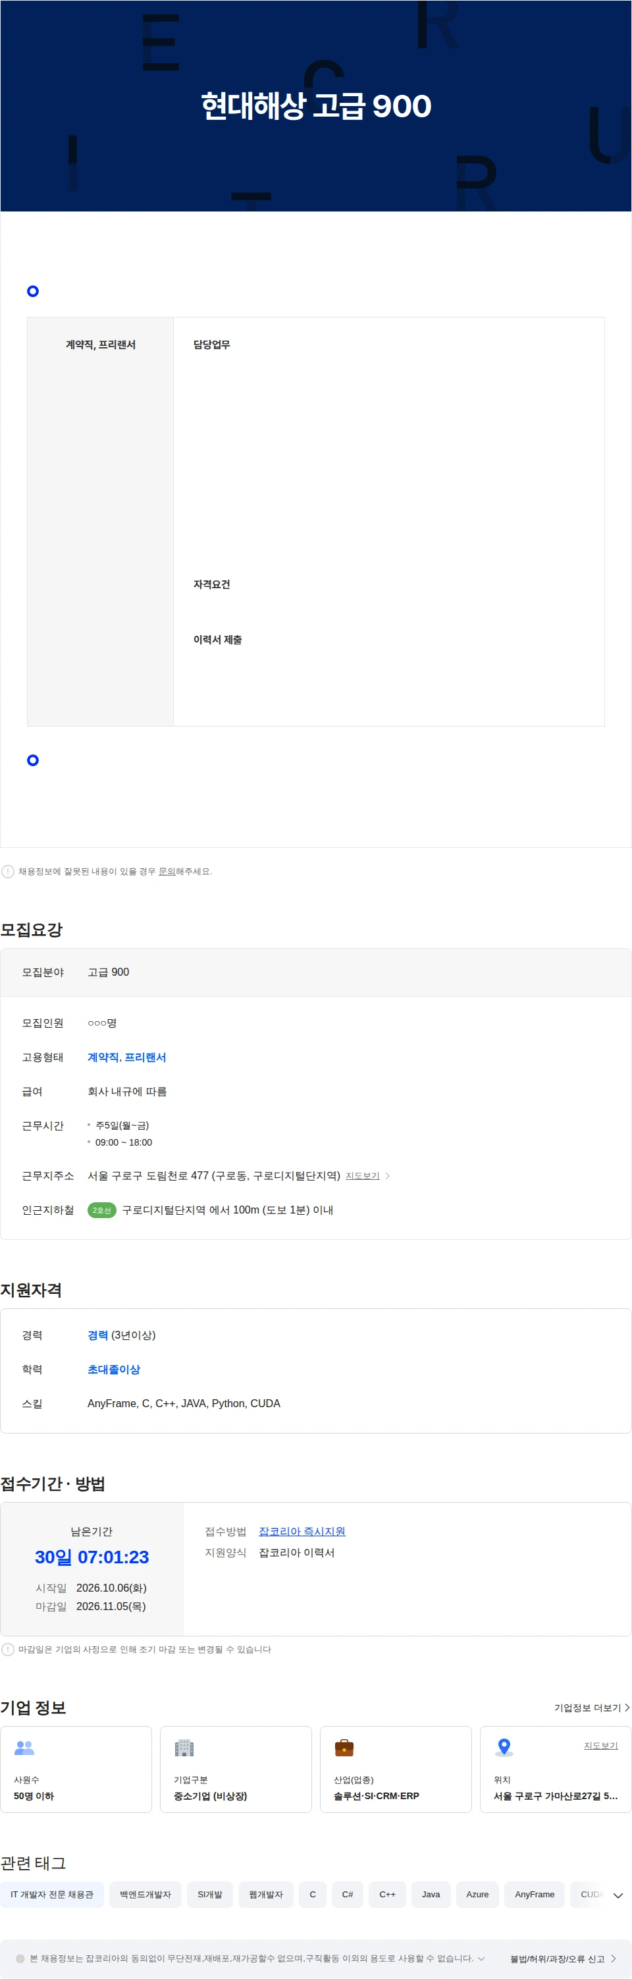
Task: Click the 담당업무 heading
Action: pos(212,345)
